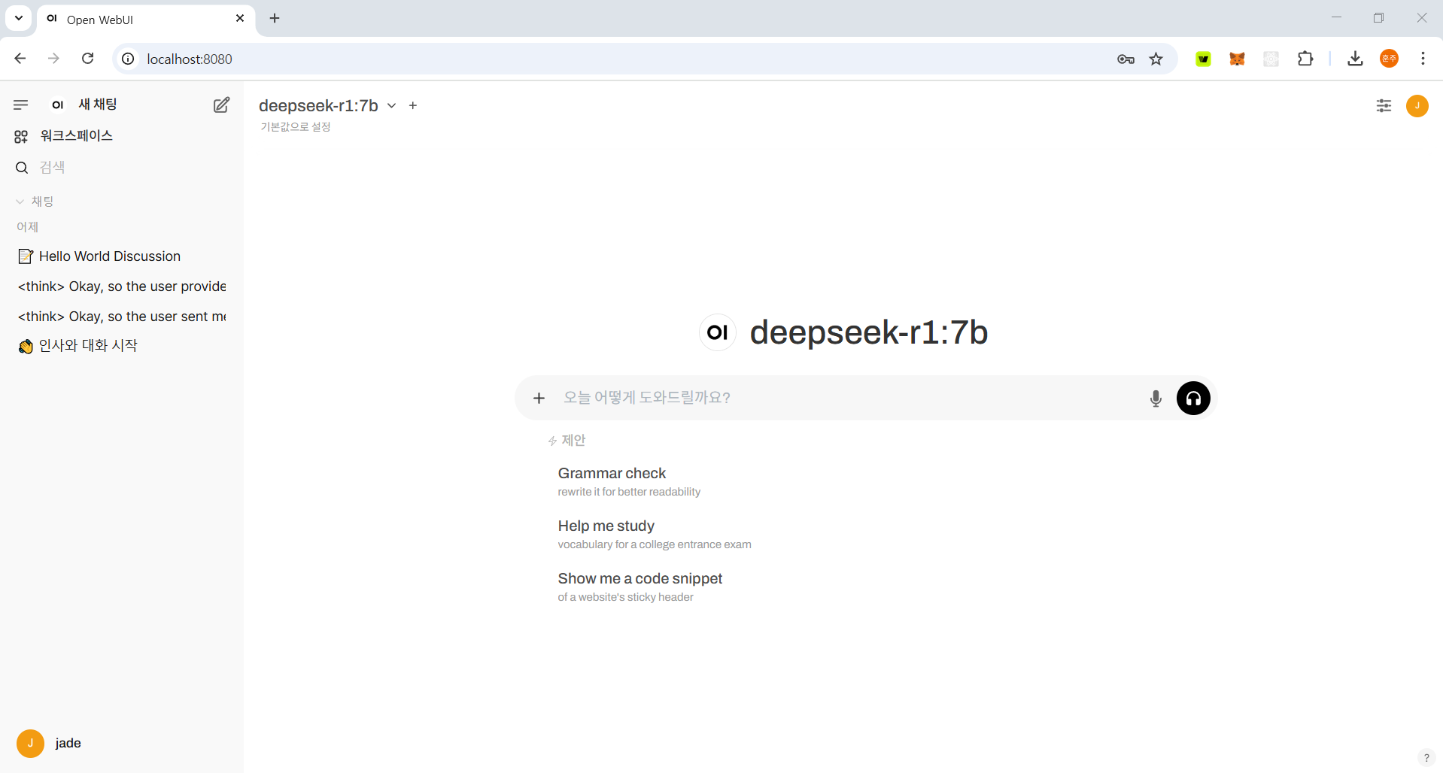Open the 인사와 대화 시작 chat
This screenshot has height=773, width=1443.
click(88, 346)
